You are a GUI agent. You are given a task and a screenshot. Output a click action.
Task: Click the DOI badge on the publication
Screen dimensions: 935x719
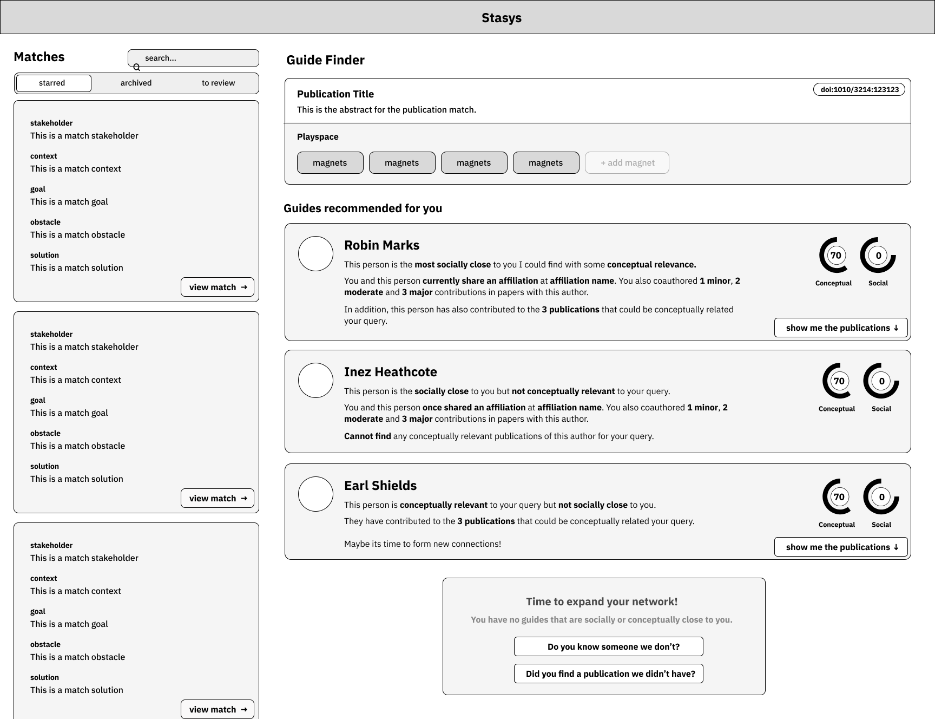(859, 90)
